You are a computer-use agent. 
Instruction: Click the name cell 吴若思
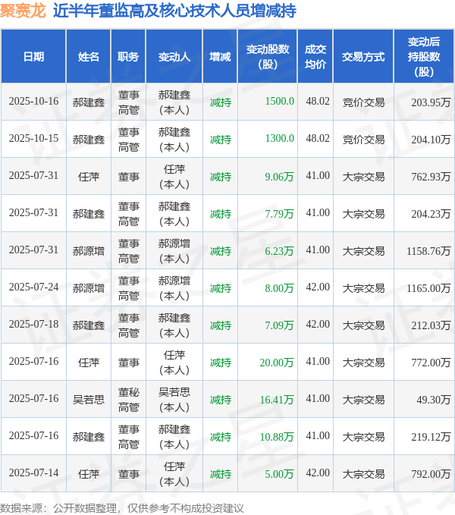[x=88, y=400]
